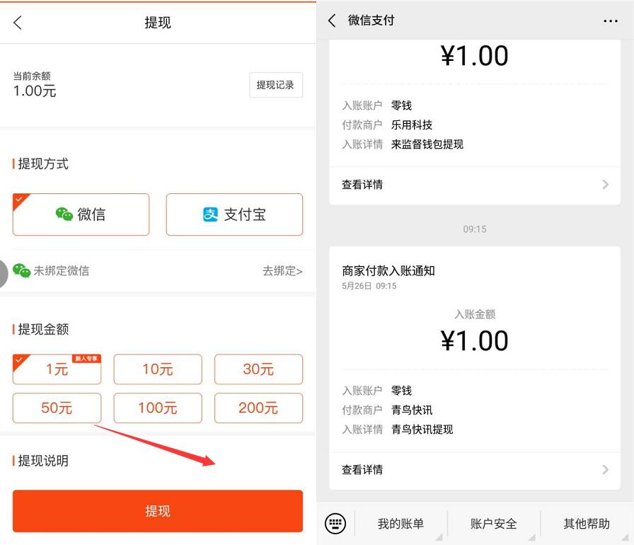The height and width of the screenshot is (545, 634).
Task: Click the 5月26日 09:15 date line
Action: pos(369,286)
